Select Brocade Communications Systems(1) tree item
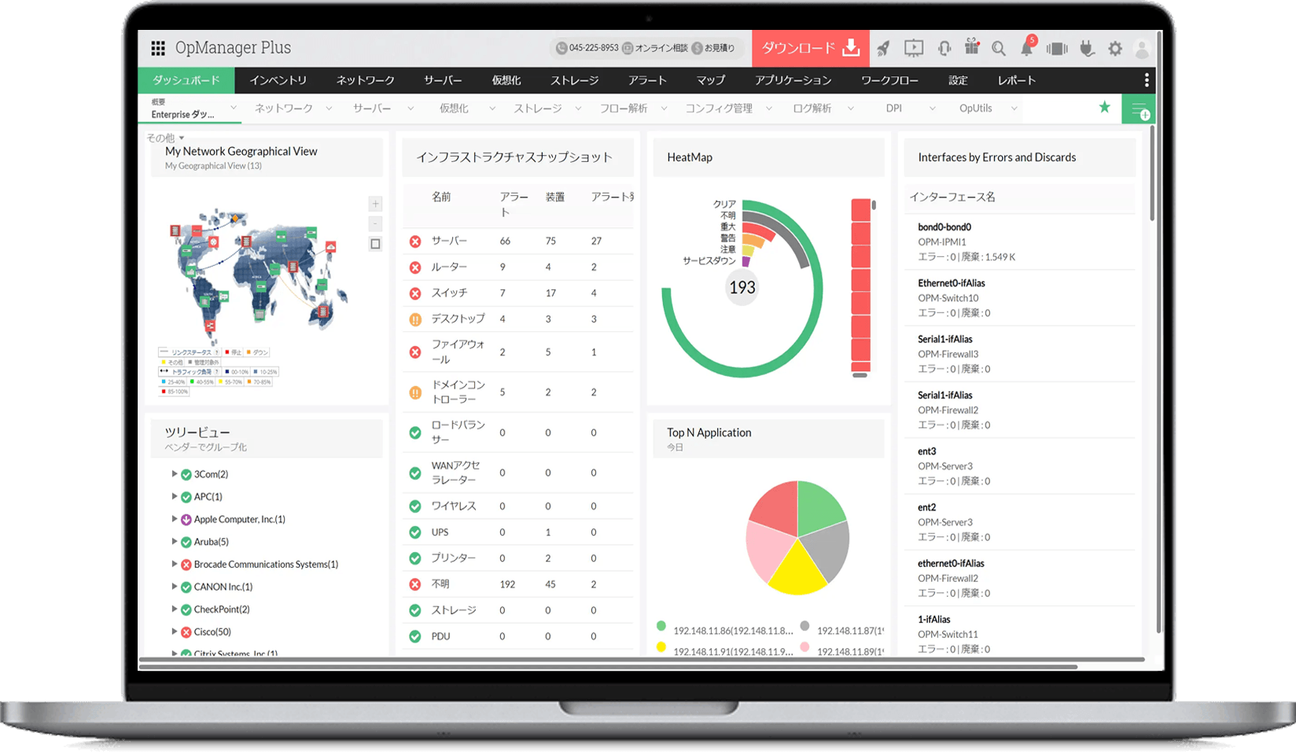1296x755 pixels. 266,565
